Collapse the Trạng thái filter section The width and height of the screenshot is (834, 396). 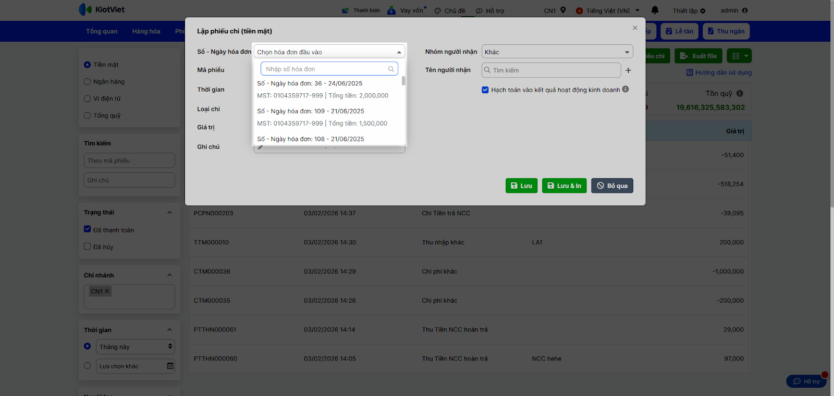169,213
